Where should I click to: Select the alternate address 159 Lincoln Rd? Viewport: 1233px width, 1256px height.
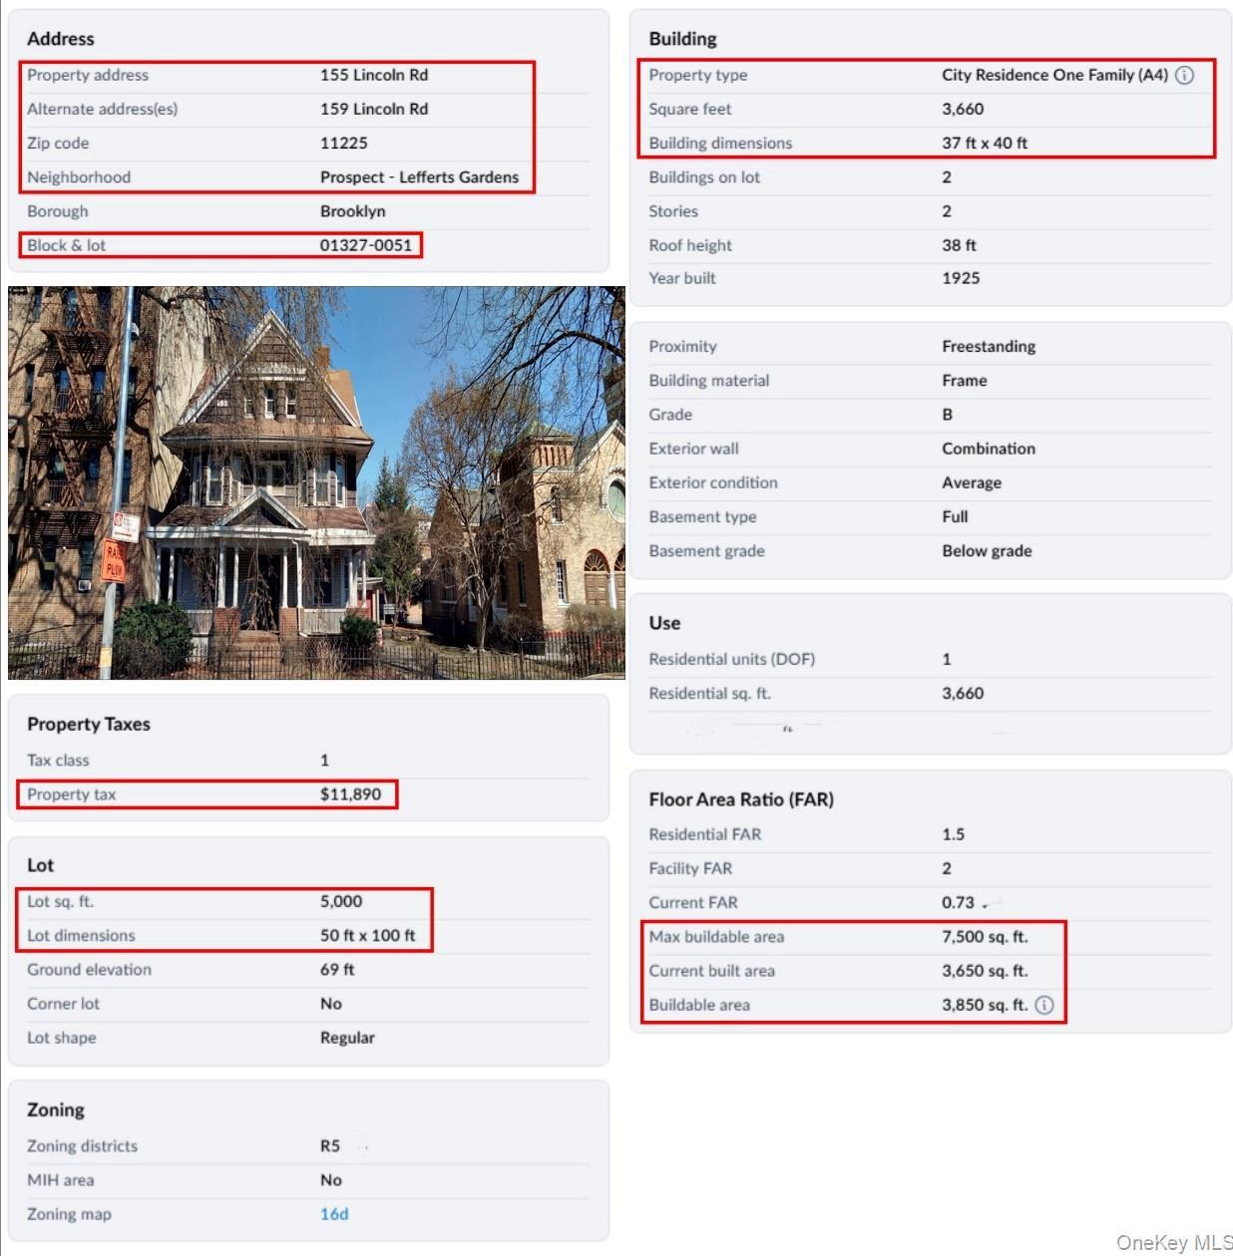click(x=374, y=109)
